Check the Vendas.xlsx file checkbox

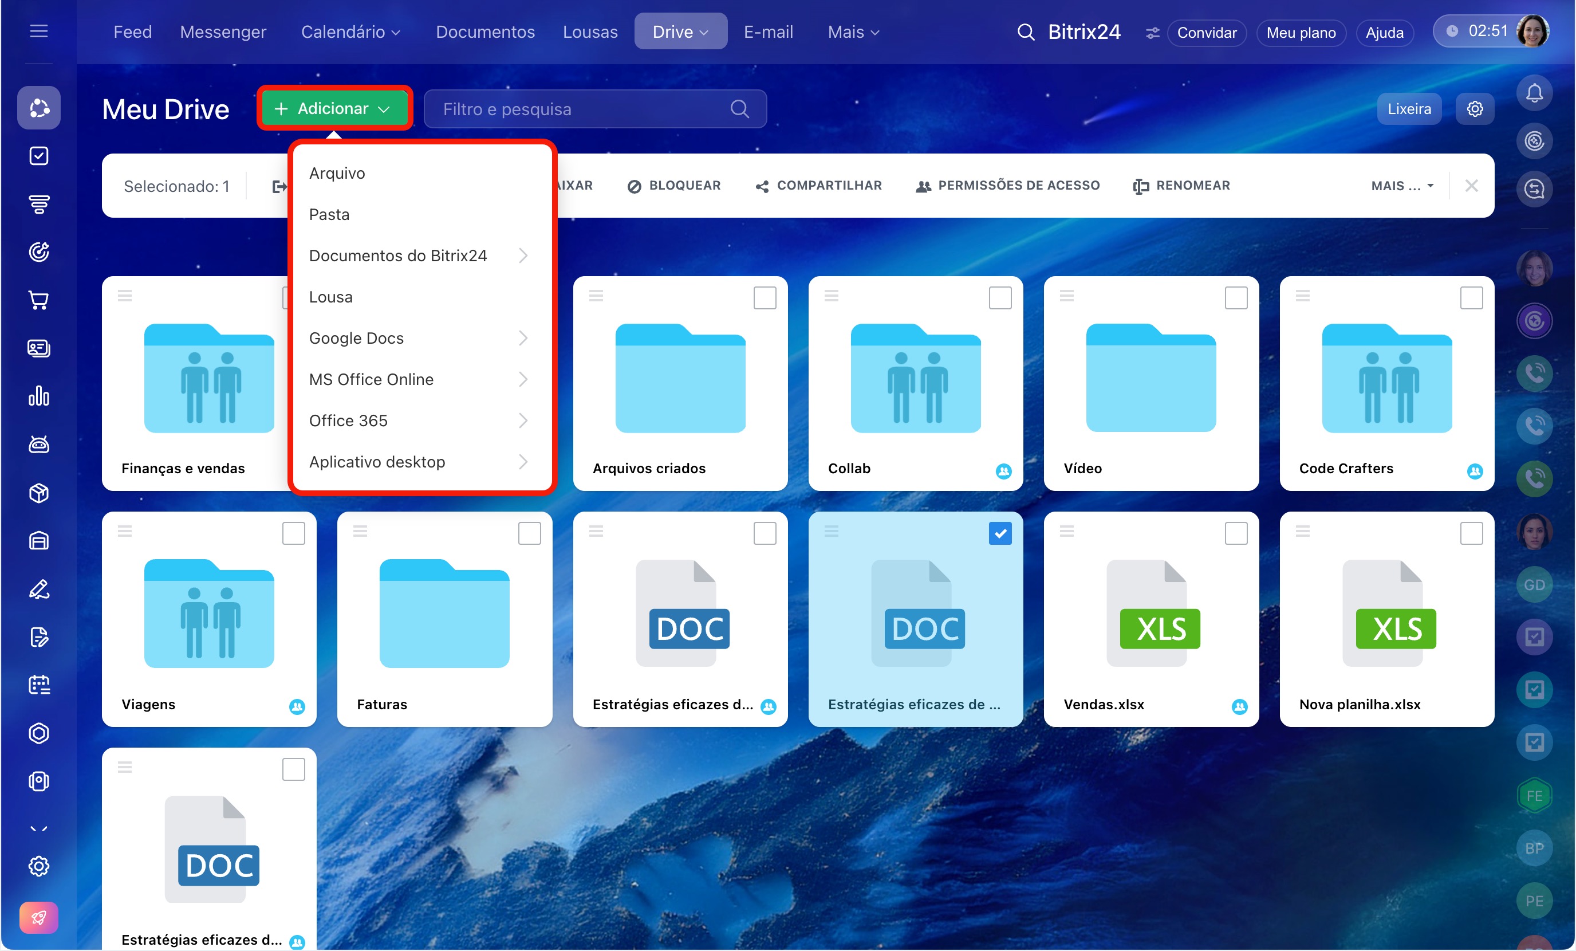click(1235, 533)
